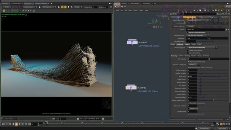Add new pane tab with plus icon left pane
This screenshot has height=130, width=231.
[51, 4]
